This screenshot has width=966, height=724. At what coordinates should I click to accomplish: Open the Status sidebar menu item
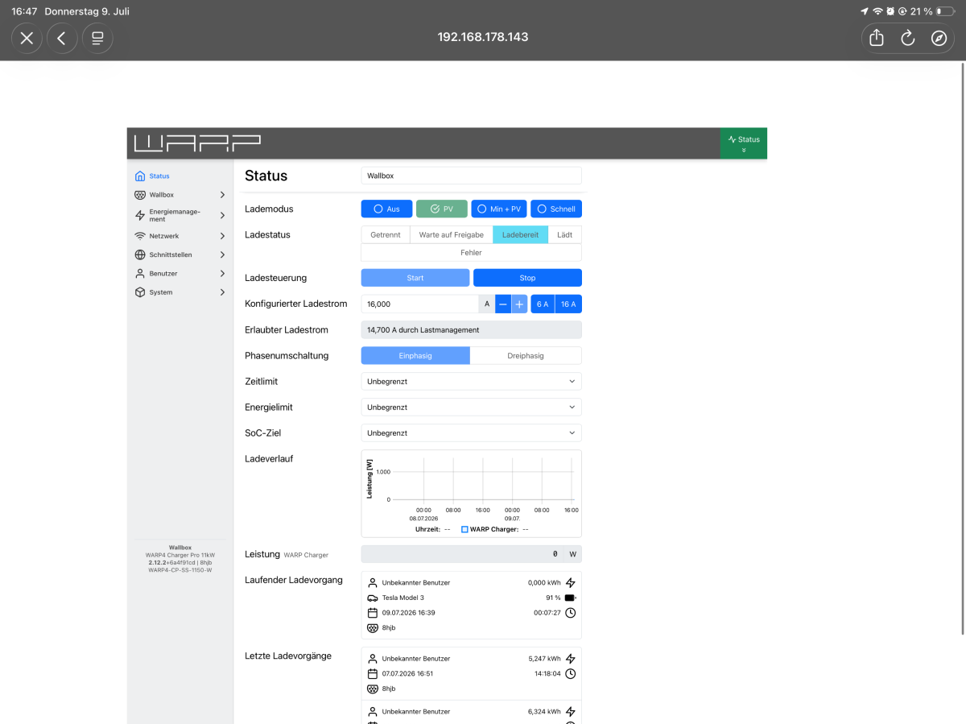pos(180,176)
